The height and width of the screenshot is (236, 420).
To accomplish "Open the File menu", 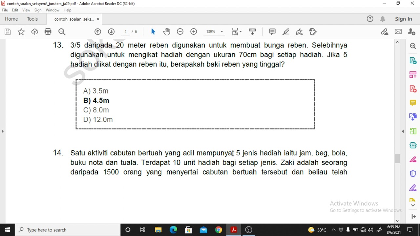I will [5, 10].
